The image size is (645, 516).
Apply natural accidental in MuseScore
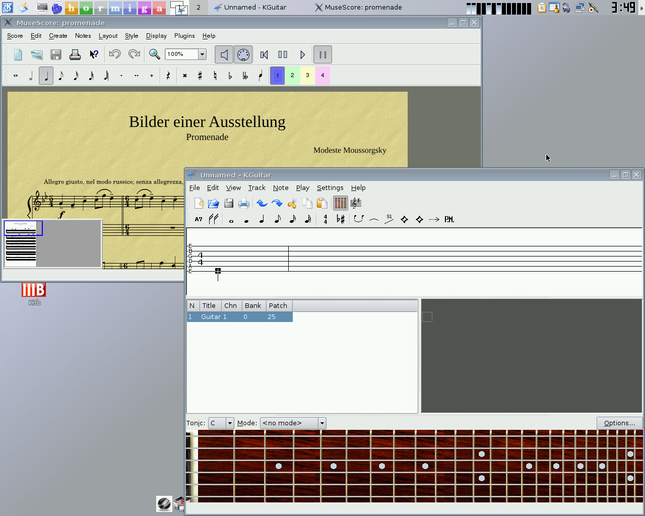215,76
